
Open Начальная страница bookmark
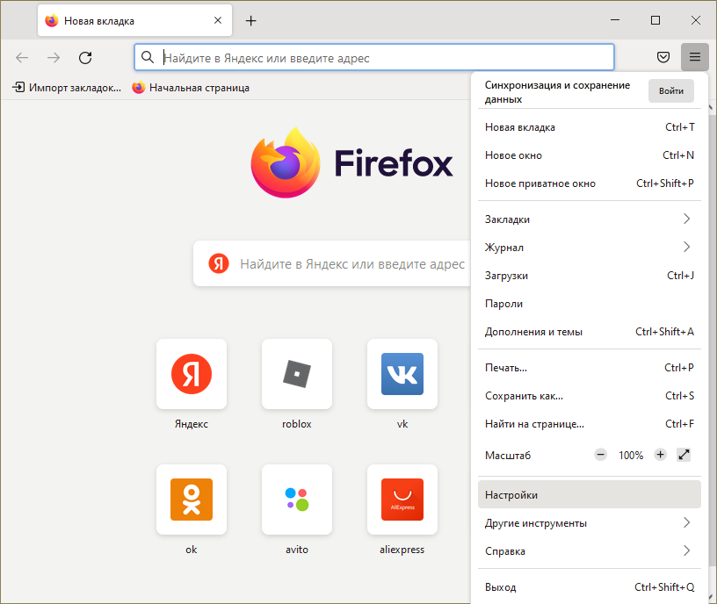click(191, 87)
